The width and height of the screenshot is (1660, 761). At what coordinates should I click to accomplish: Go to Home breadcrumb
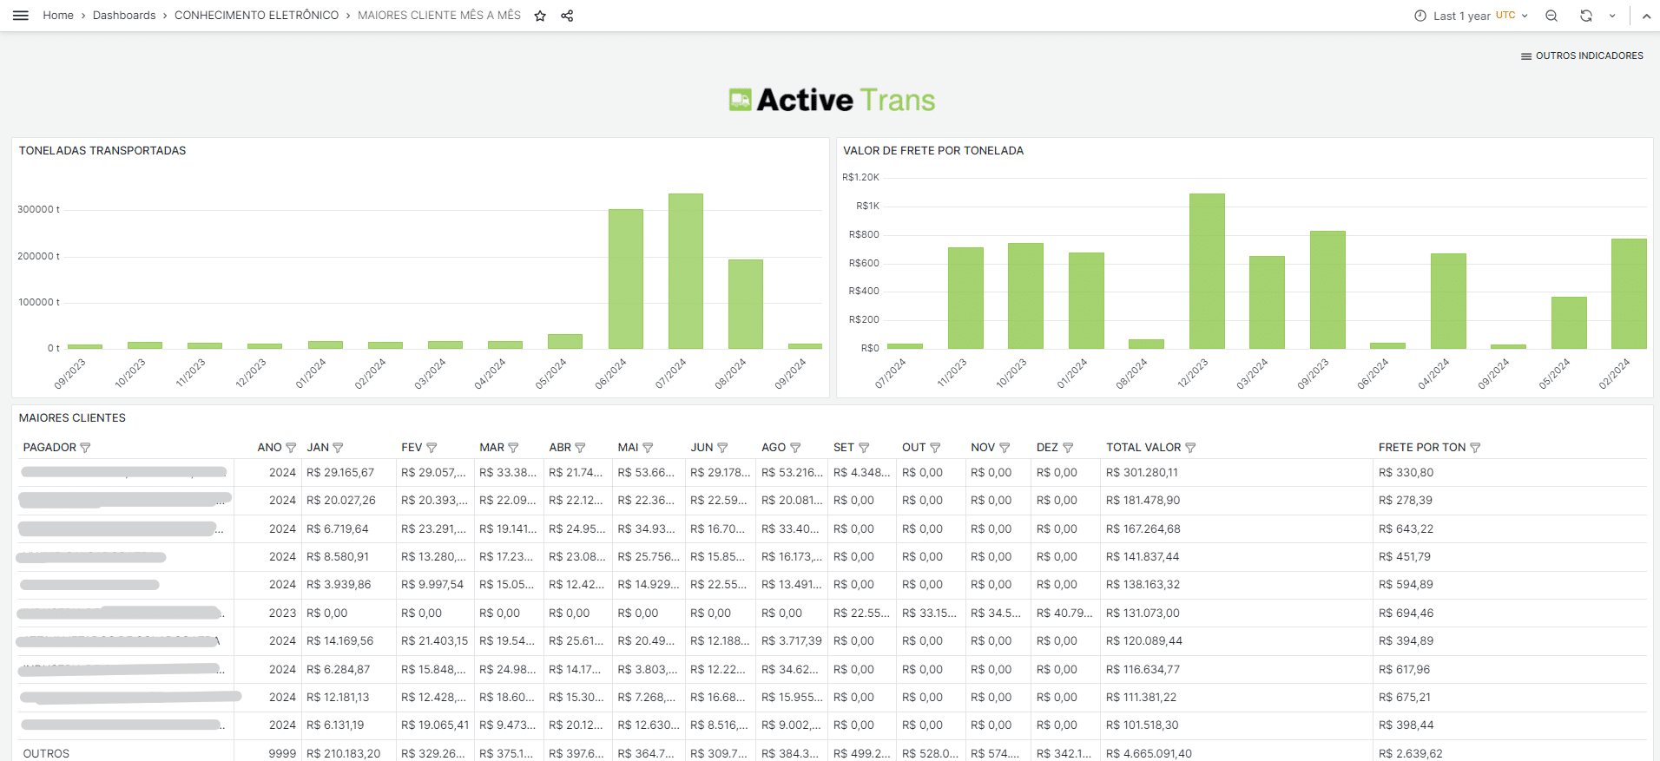pos(58,16)
